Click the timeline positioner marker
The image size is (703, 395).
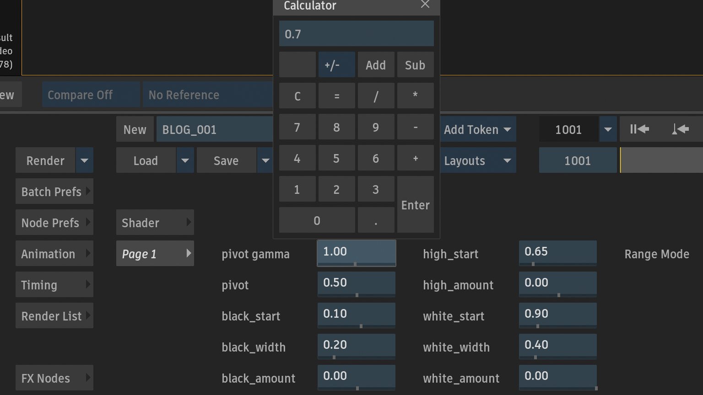(621, 160)
